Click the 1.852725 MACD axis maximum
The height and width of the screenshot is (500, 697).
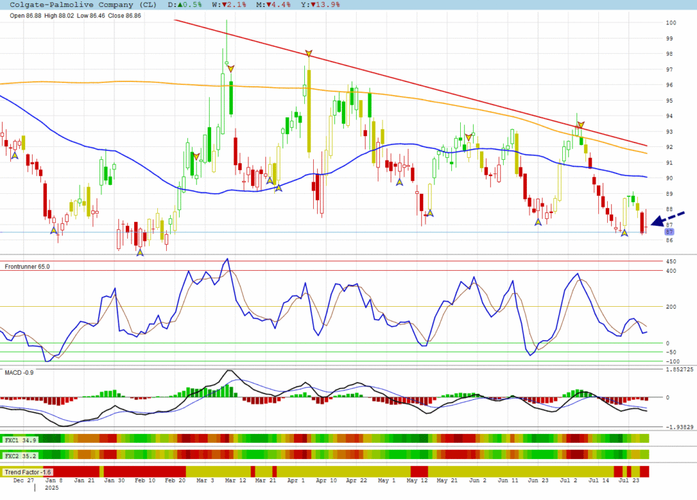[x=680, y=369]
